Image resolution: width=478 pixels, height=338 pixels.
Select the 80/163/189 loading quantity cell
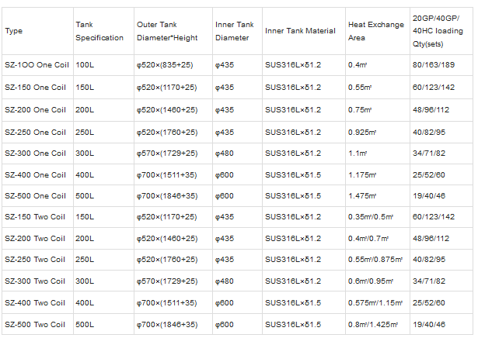[432, 66]
